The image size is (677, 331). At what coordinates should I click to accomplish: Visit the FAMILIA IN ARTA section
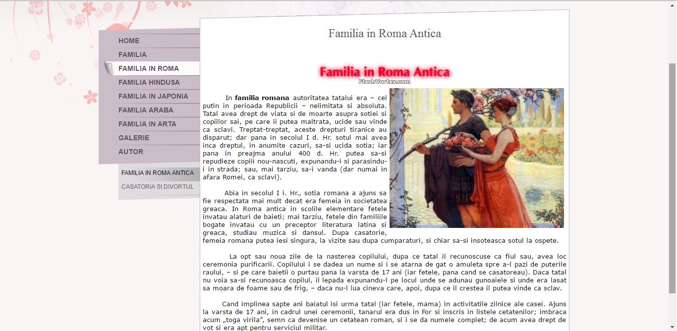tap(147, 124)
